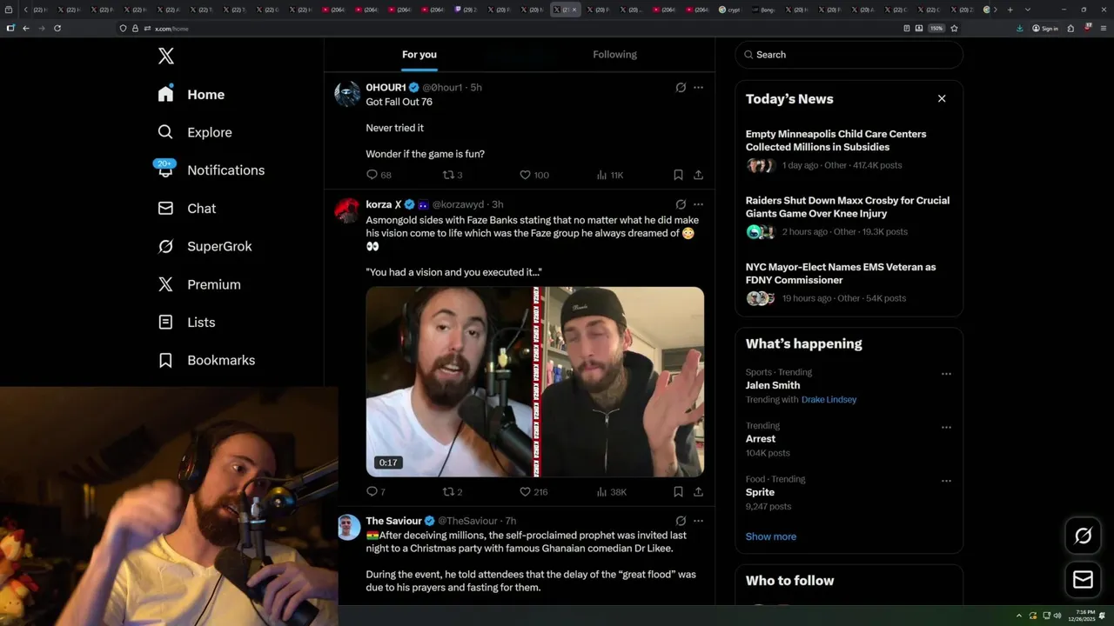Open the @korzawyd handle link

pyautogui.click(x=458, y=204)
